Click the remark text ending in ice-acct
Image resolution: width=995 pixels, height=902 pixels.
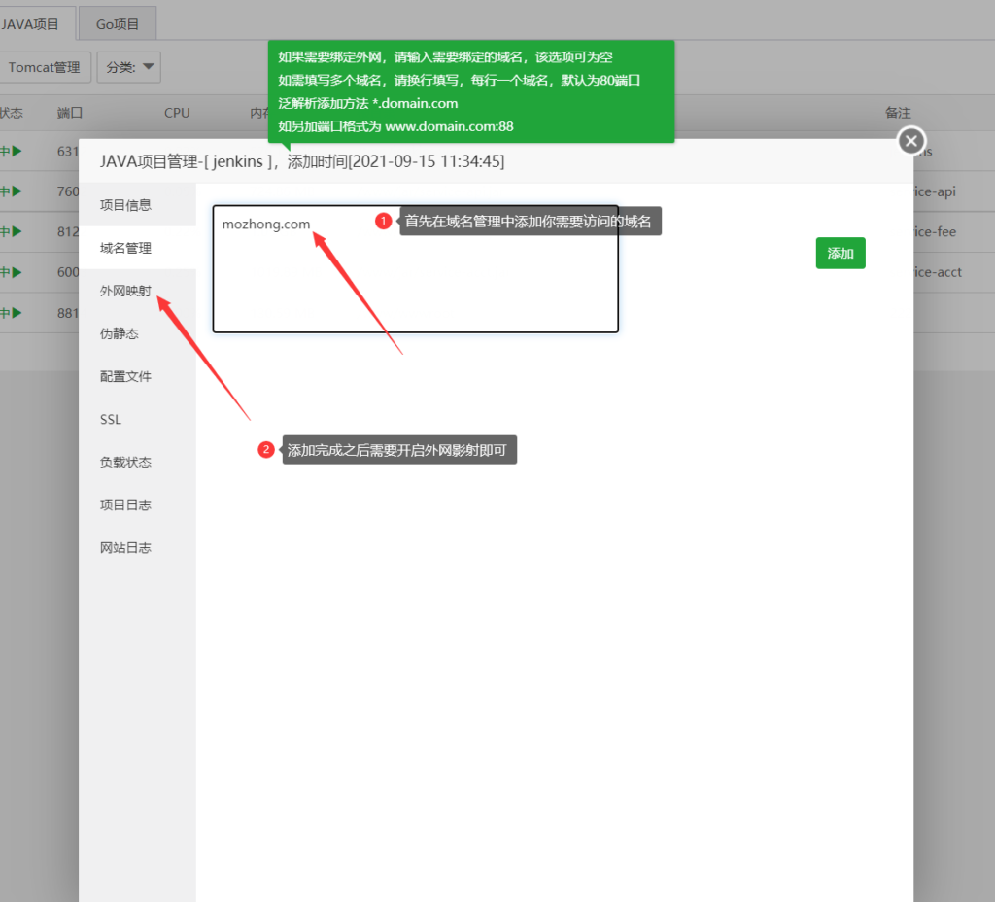938,272
